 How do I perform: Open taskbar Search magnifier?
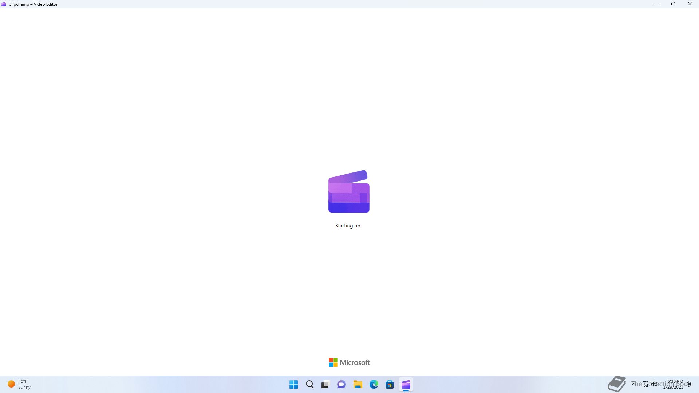click(310, 385)
